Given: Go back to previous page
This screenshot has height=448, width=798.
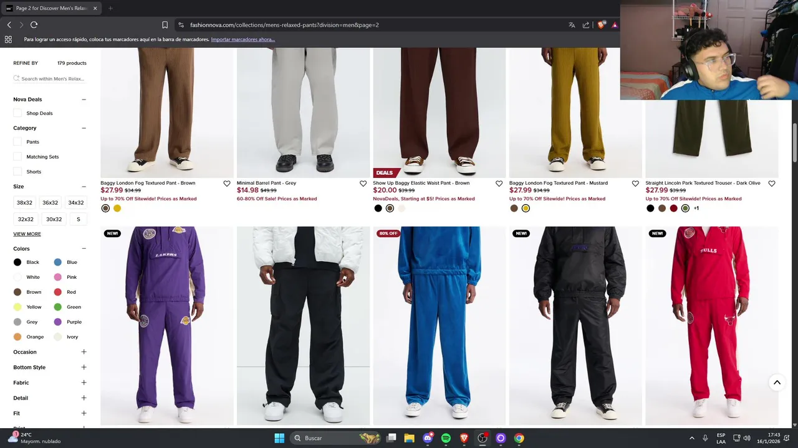Looking at the screenshot, I should point(9,25).
